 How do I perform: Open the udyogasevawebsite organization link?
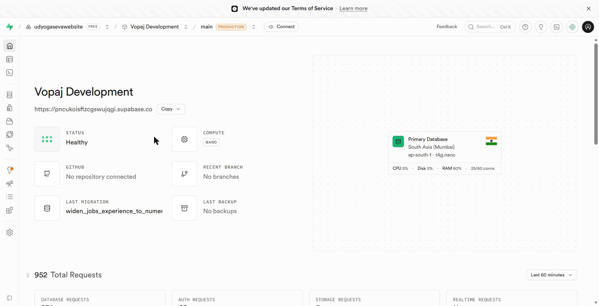coord(58,27)
